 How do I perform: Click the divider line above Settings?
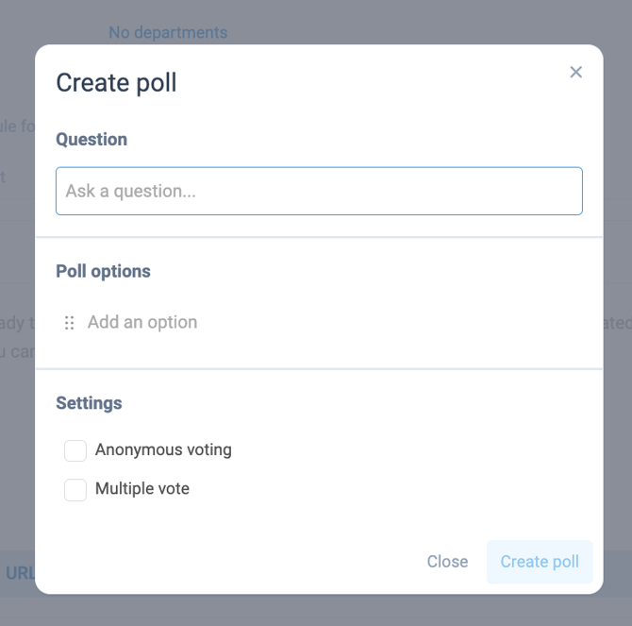319,369
